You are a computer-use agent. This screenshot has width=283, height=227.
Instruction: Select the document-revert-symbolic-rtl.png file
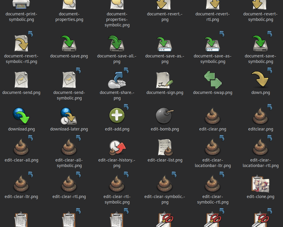(x=21, y=43)
